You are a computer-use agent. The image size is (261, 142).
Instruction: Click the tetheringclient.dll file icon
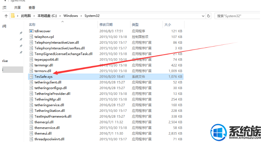point(31,82)
